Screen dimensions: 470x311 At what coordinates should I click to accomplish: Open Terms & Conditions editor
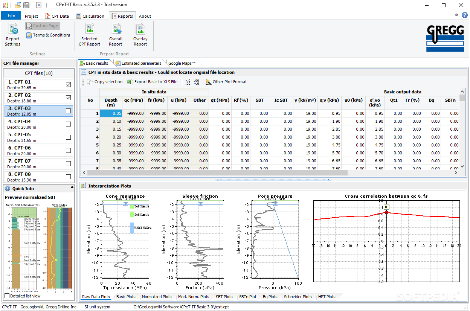point(48,35)
